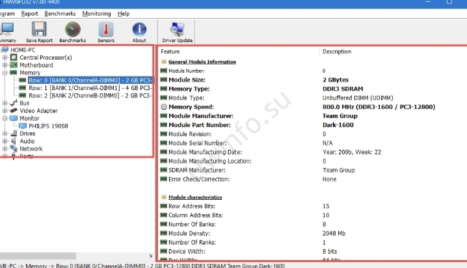The image size is (467, 268).
Task: Click the Memory module icon in tree
Action: (14, 73)
